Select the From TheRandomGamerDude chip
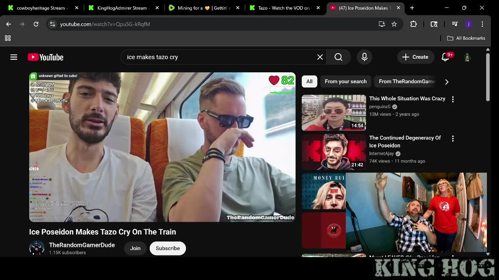The height and width of the screenshot is (280, 499). click(406, 81)
